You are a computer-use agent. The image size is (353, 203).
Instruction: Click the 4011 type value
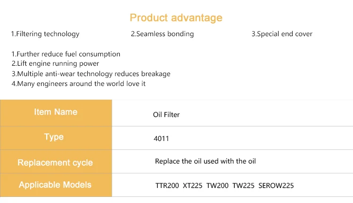click(161, 139)
